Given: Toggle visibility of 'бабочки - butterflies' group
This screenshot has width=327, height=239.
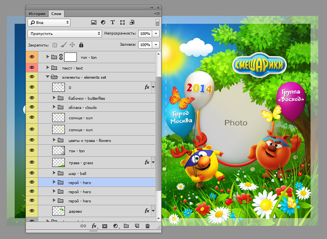Looking at the screenshot, I should coord(32,98).
